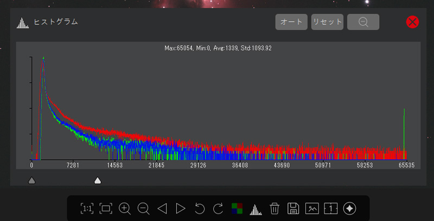The height and width of the screenshot is (221, 434).
Task: Click the axis label 29126
Action: tap(198, 165)
